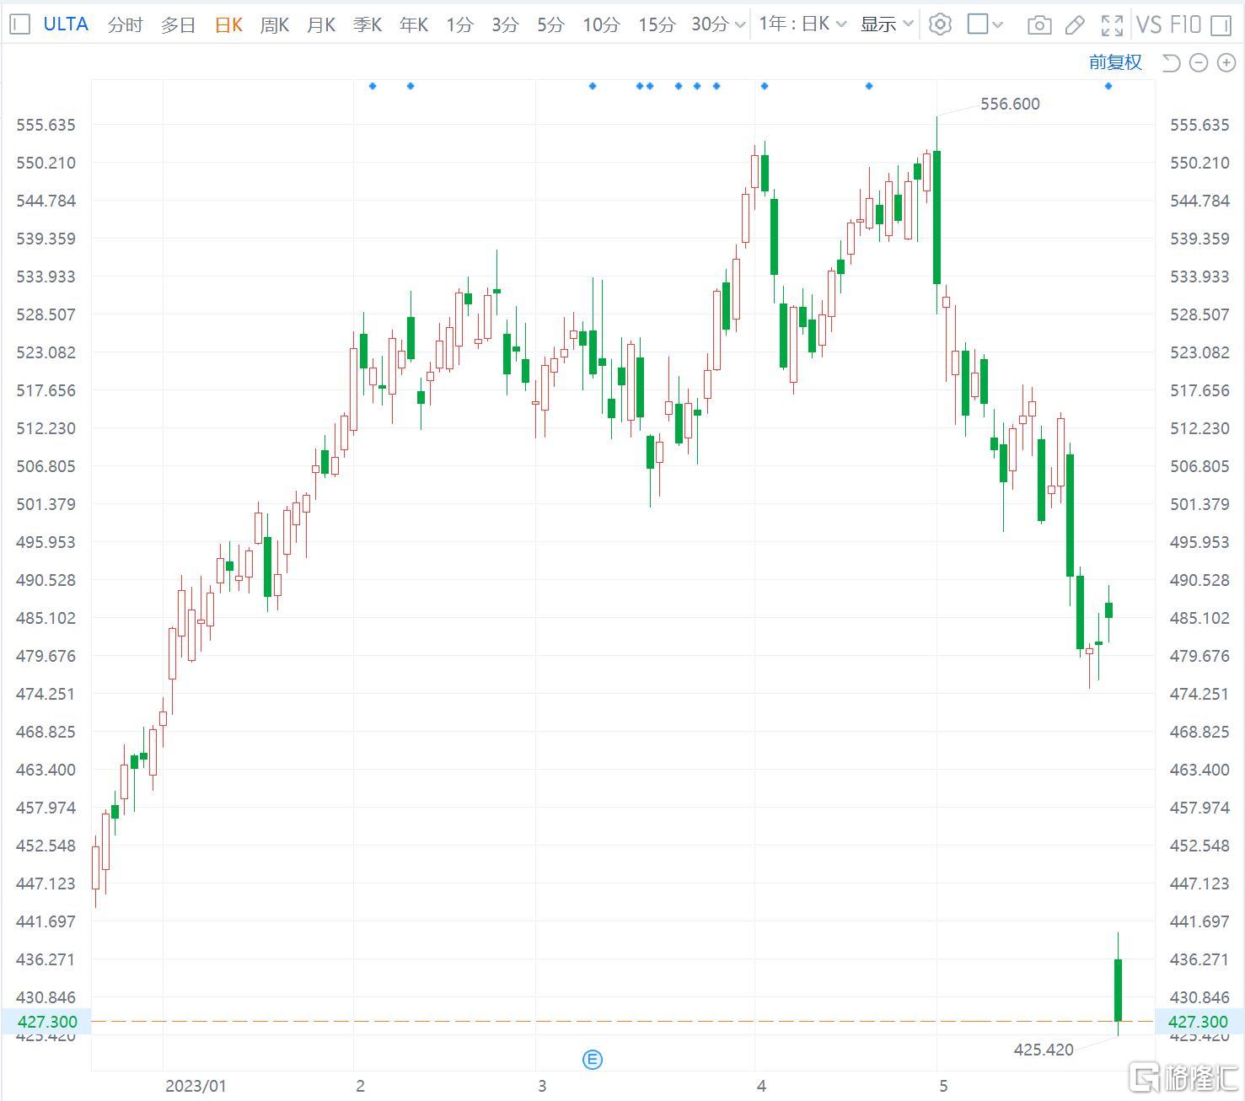Open the 30分 interval dropdown
This screenshot has height=1101, width=1245.
coord(718,25)
